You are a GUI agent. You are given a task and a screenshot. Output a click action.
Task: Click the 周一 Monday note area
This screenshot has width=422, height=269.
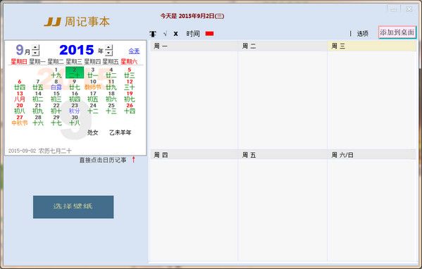[x=194, y=100]
